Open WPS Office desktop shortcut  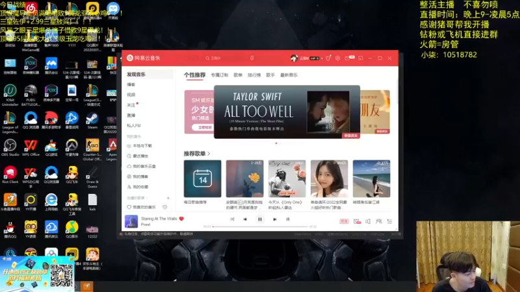click(31, 148)
